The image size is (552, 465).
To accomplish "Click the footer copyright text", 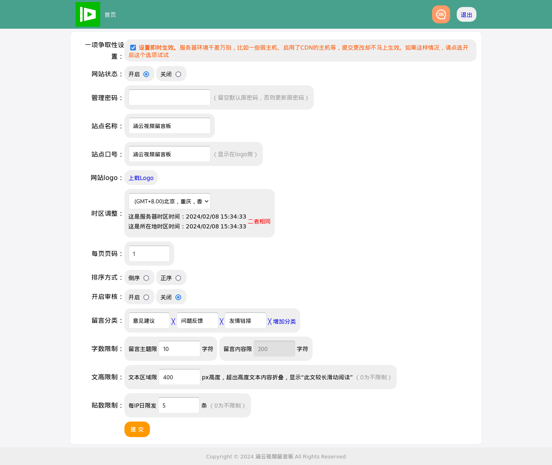I will (276, 456).
